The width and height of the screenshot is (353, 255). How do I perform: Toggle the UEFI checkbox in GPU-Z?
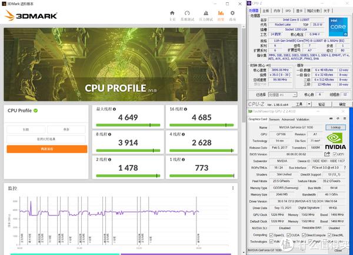pyautogui.click(x=335, y=154)
